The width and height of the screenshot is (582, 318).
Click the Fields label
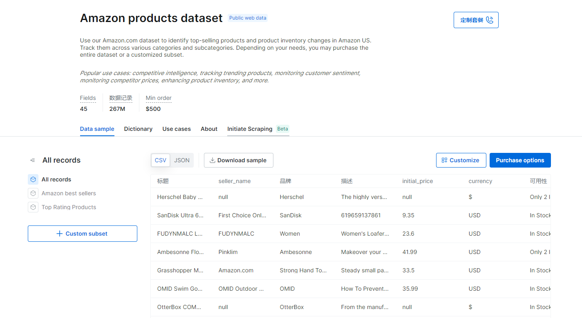click(88, 98)
